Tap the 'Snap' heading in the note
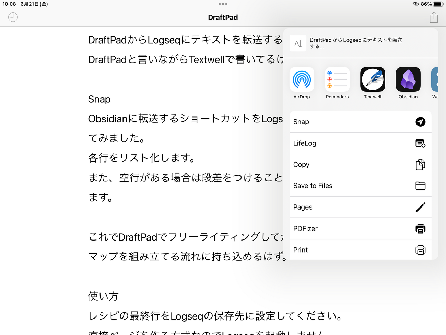Image resolution: width=446 pixels, height=335 pixels. pyautogui.click(x=99, y=99)
